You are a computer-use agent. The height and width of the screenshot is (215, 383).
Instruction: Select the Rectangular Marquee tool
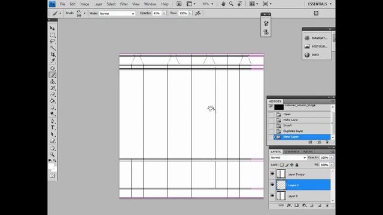click(x=52, y=35)
